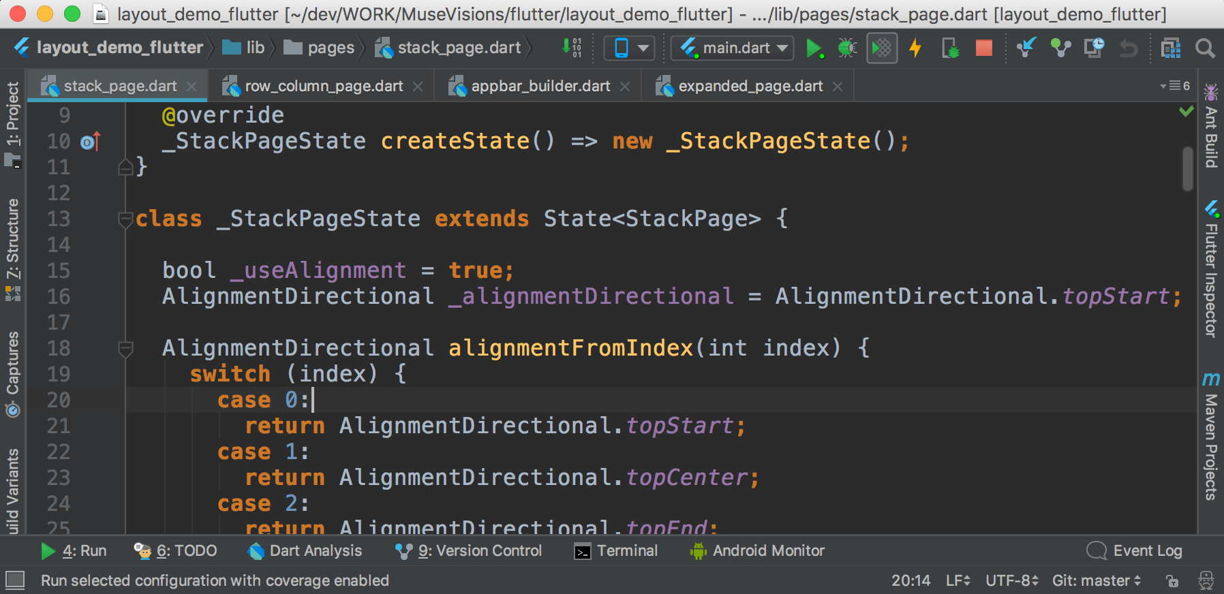This screenshot has width=1224, height=594.
Task: Click the topCenter return value on line 23
Action: (x=687, y=478)
